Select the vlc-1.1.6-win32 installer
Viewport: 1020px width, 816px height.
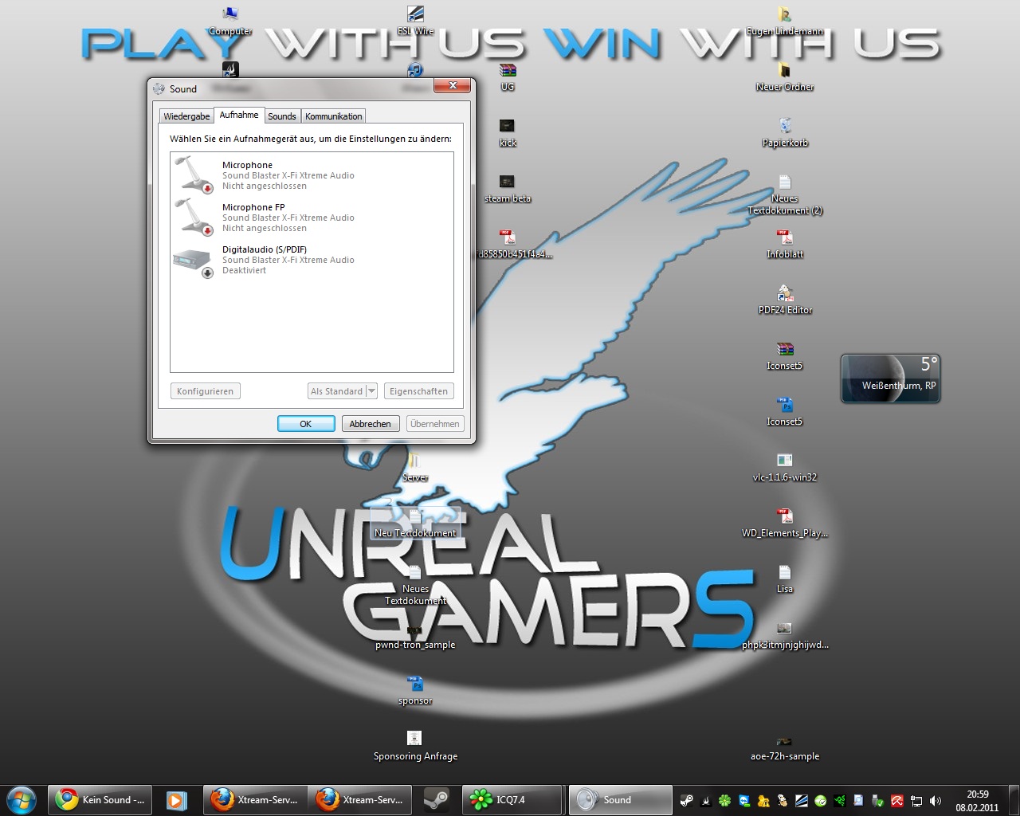785,468
